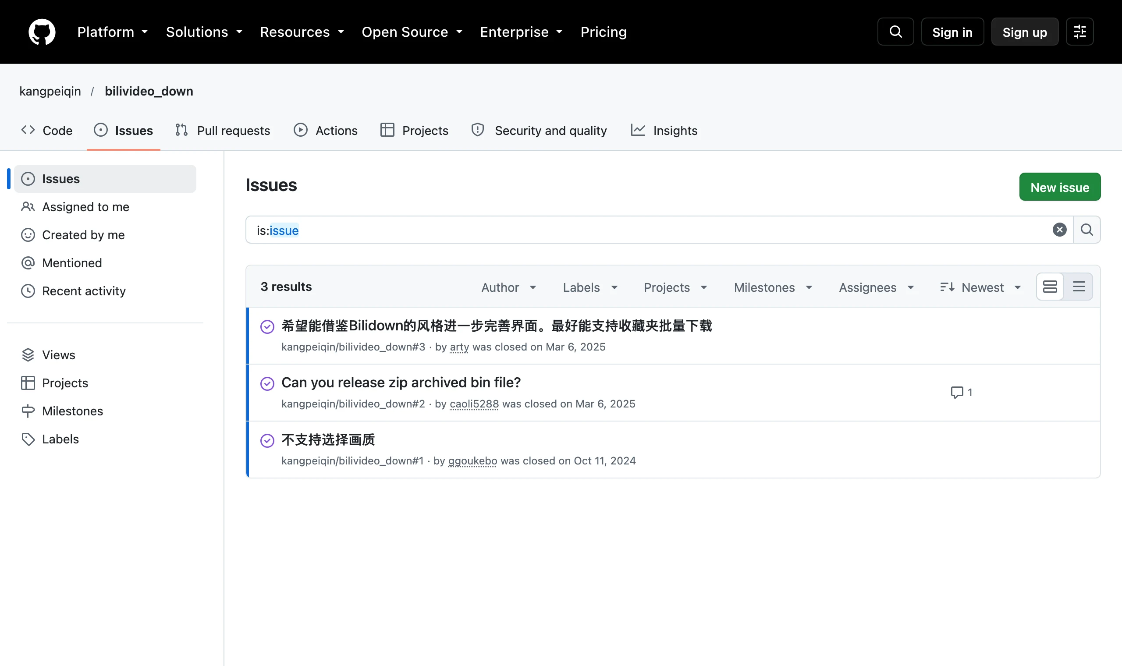Screen dimensions: 1122x666
Task: Click the New issue button
Action: click(x=1060, y=187)
